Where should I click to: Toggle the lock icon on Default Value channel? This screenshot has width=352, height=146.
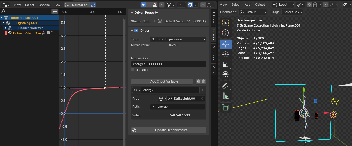53,33
